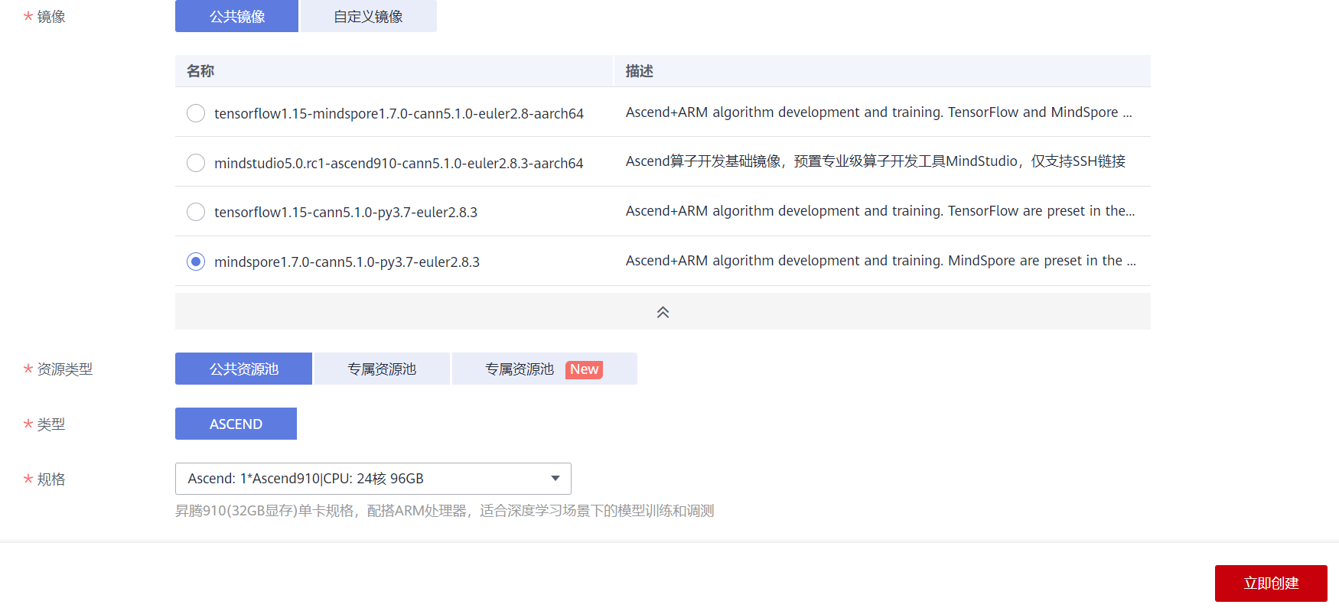
Task: Click image name tensorflow1.15-mindspore1.7.0-cann5.1.0-euler2.8-aarch64
Action: (399, 113)
